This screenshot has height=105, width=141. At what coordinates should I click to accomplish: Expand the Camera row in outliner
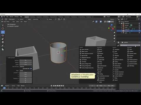[121, 25]
